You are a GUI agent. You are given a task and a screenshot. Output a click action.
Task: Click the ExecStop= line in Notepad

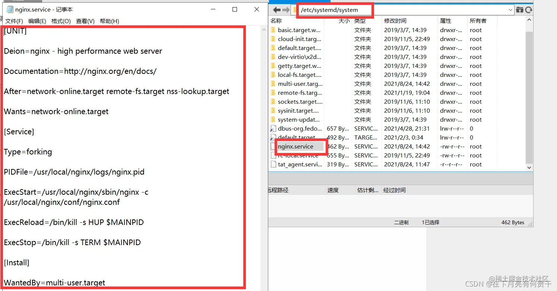72,242
